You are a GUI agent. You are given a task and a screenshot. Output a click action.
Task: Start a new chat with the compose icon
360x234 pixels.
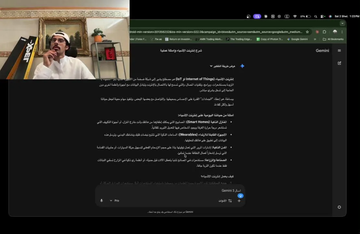coord(339,63)
